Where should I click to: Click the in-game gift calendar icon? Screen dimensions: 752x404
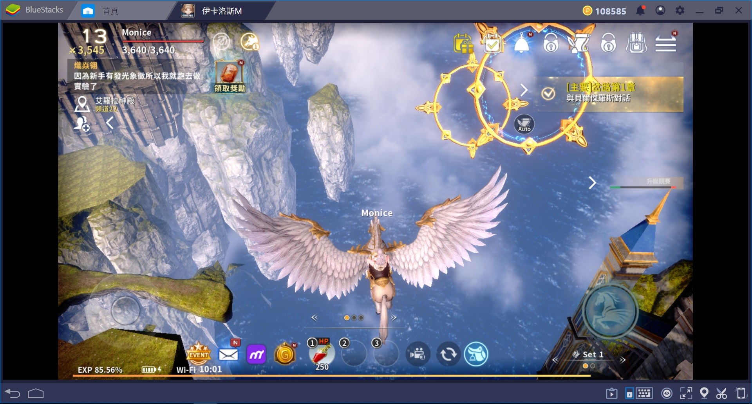(463, 43)
